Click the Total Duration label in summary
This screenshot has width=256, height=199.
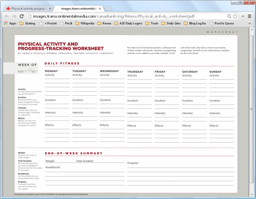[85, 161]
